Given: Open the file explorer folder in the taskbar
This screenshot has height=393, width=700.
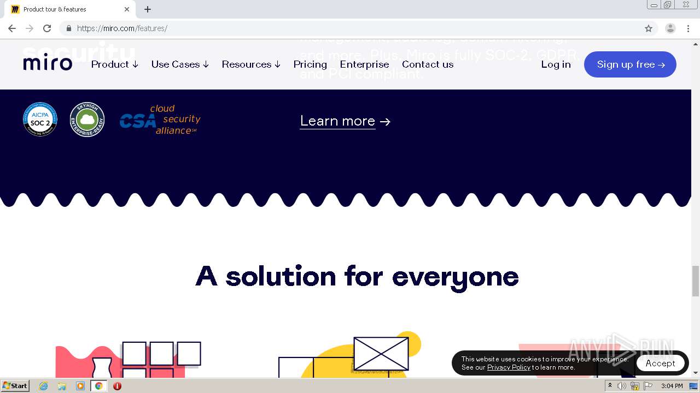Looking at the screenshot, I should point(62,386).
